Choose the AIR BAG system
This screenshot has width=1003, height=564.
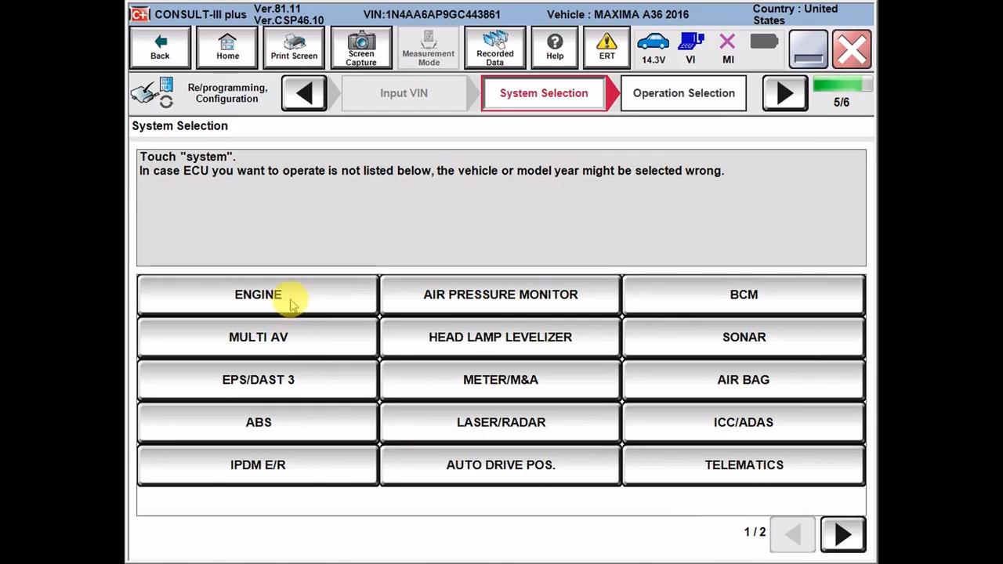744,380
